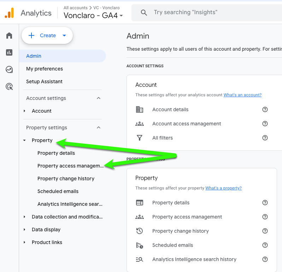This screenshot has height=272, width=282.
Task: Open Property details in sidebar tree
Action: 56,153
